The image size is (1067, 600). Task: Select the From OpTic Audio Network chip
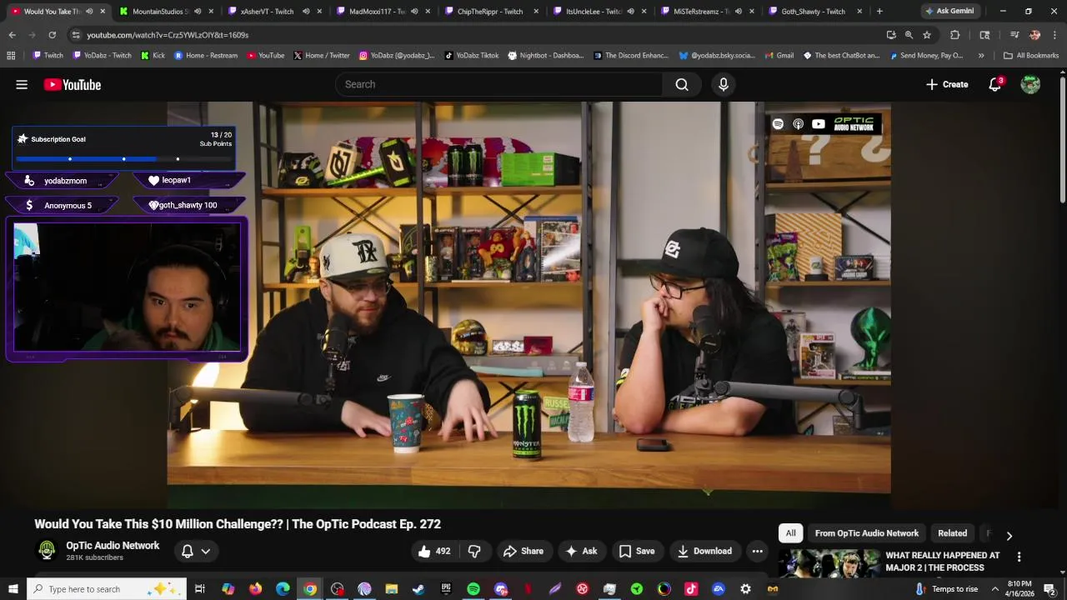(867, 533)
